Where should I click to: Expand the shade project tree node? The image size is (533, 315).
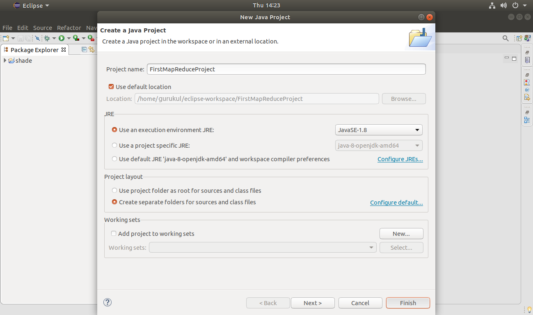coord(5,60)
